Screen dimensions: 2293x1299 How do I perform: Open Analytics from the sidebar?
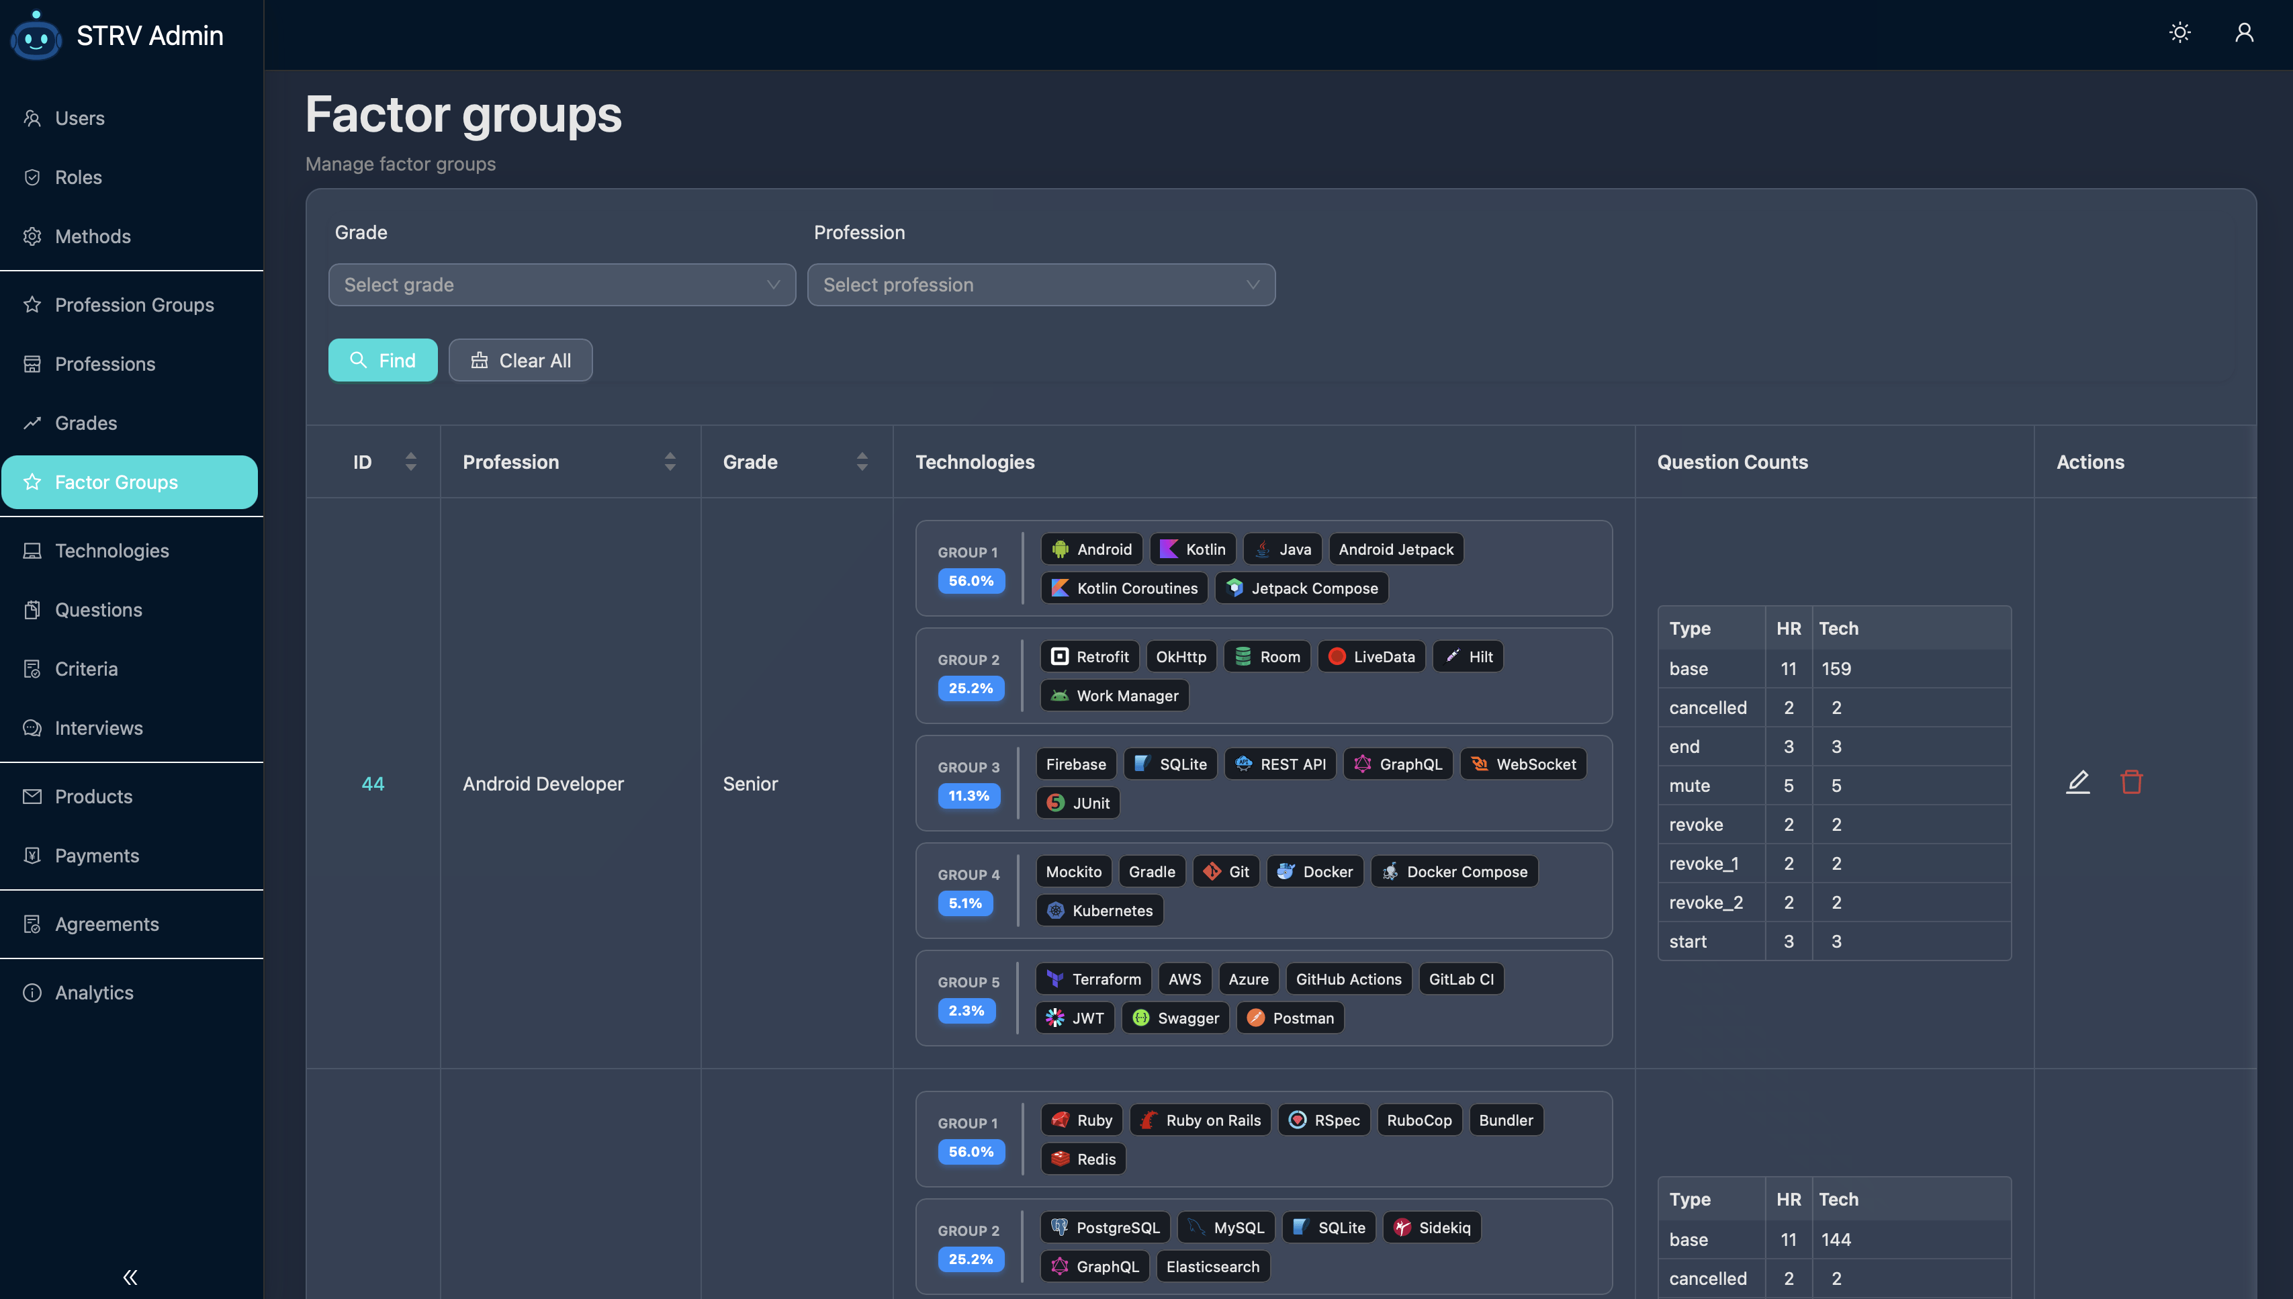93,992
